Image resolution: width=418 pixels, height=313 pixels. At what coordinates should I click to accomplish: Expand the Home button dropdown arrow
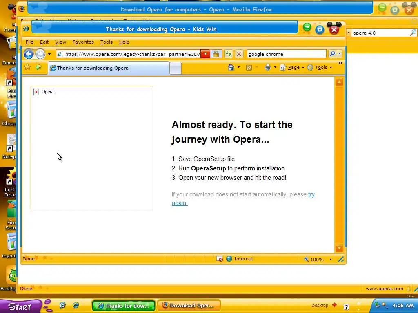tap(238, 67)
